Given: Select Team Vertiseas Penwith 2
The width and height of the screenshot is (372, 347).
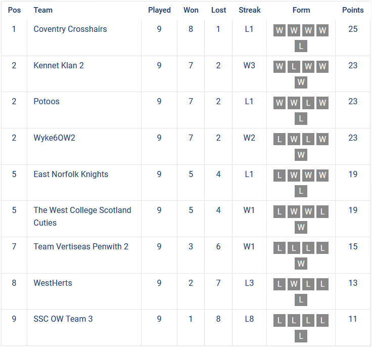Looking at the screenshot, I should click(x=81, y=246).
